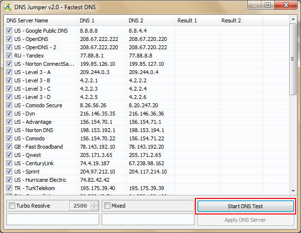
Task: Select the 204.97.212.10 Sprint cell
Action: click(x=98, y=172)
